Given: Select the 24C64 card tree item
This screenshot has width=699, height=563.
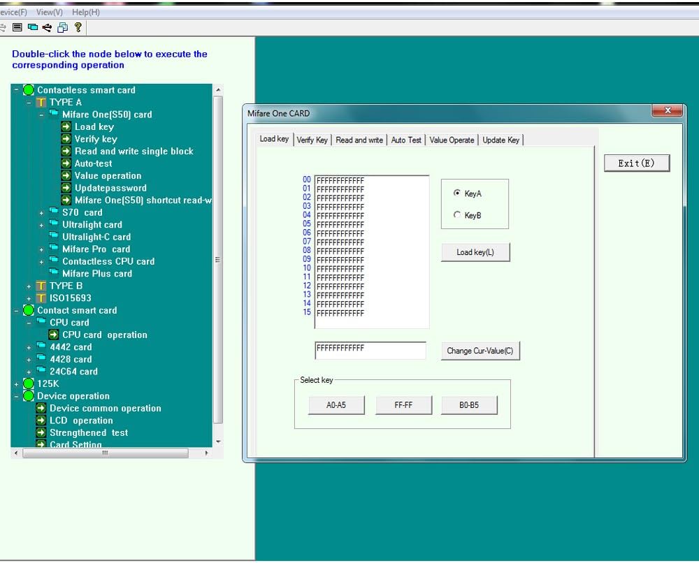Looking at the screenshot, I should [x=73, y=372].
